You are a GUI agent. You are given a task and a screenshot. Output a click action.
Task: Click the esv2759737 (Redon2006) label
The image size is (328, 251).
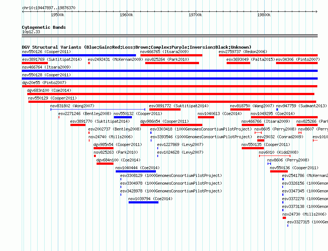243,52
